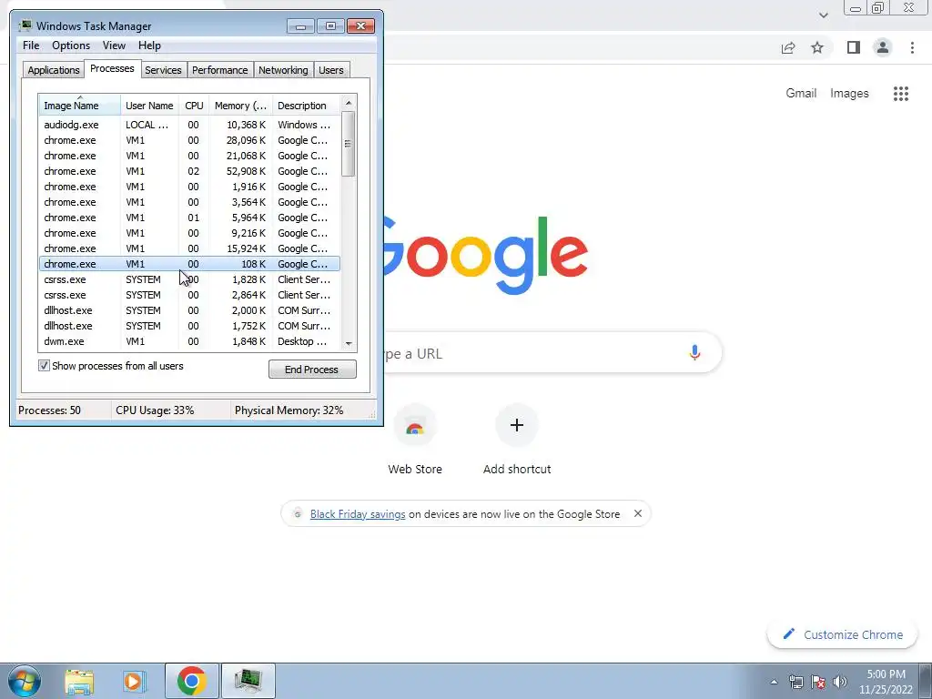Screen dimensions: 932x699
Task: Add a new shortcut tile
Action: pos(517,440)
